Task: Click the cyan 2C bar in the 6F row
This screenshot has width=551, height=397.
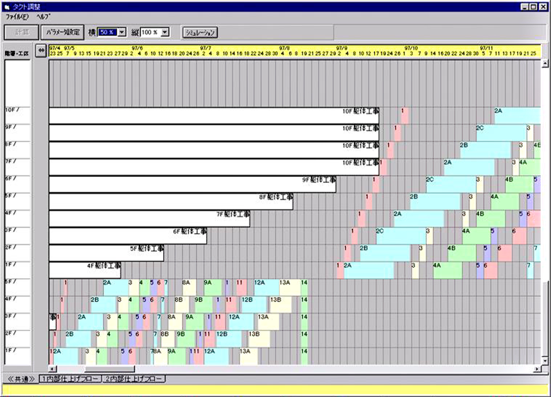Action: [x=451, y=184]
